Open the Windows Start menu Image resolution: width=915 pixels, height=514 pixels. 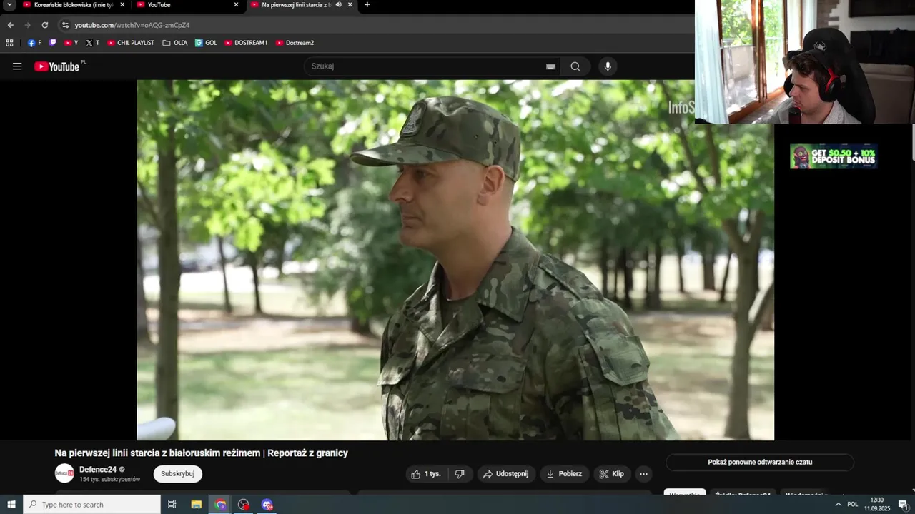click(11, 505)
